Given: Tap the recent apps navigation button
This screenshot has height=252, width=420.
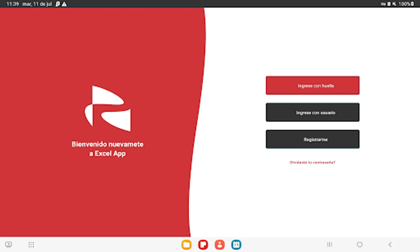Looking at the screenshot, I should (x=330, y=244).
